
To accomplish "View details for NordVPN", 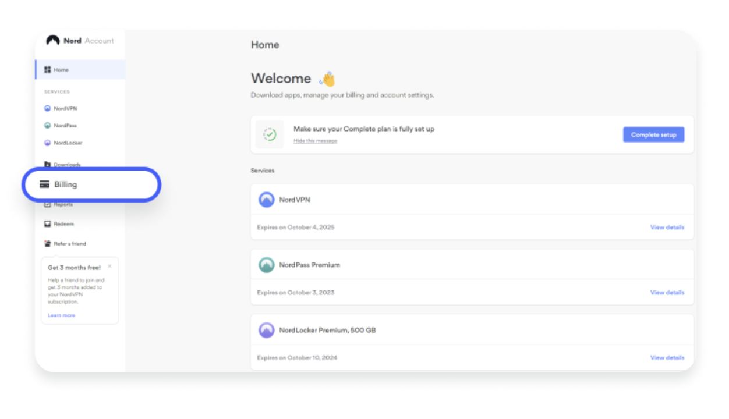I will [x=667, y=228].
